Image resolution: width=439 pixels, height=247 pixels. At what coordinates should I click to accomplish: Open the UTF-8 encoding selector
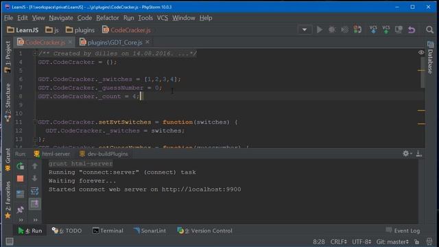361,242
